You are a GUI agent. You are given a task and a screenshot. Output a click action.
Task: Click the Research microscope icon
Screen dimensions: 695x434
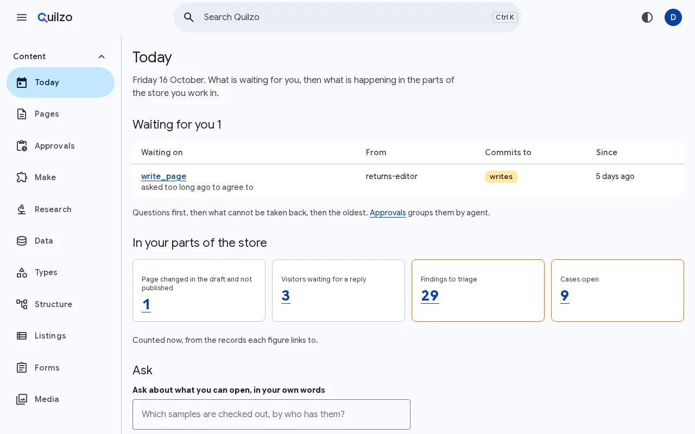(22, 209)
